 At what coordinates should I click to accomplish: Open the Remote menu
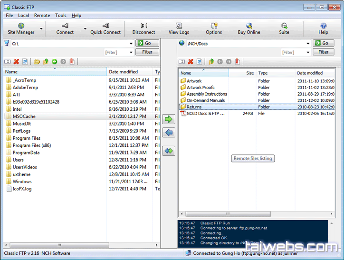tap(42, 15)
